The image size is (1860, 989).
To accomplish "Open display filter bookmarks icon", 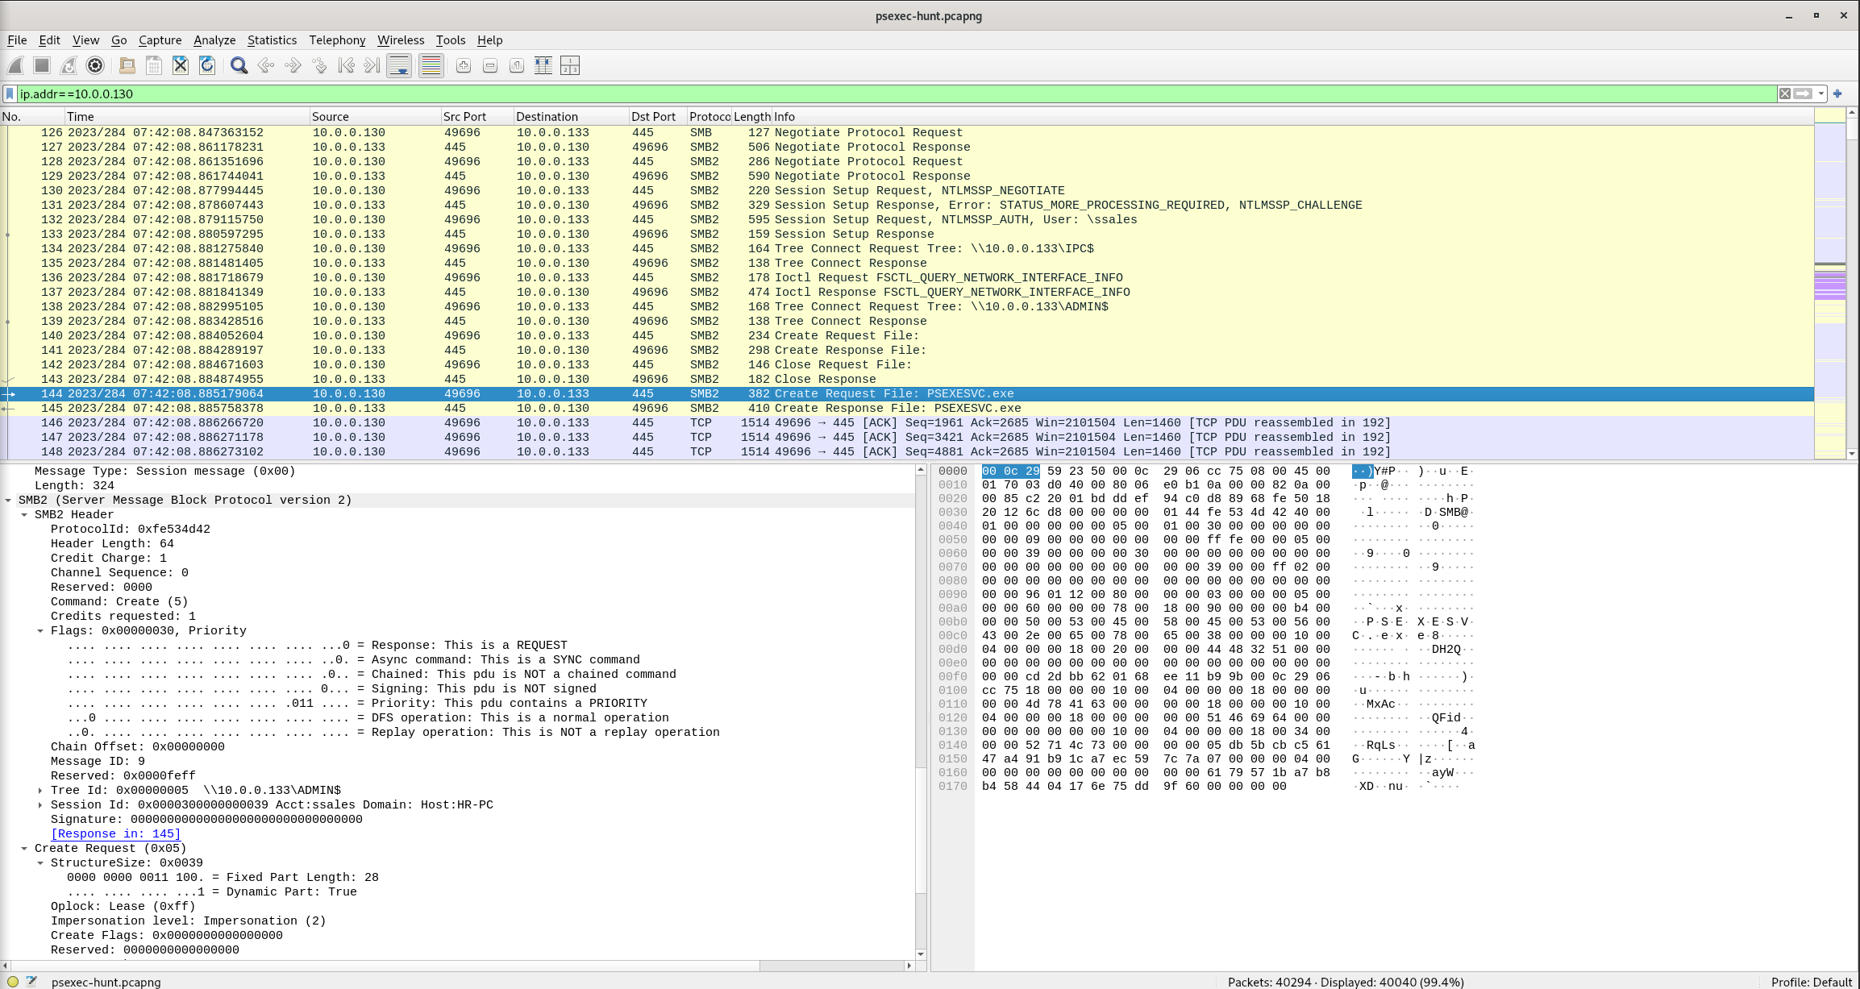I will coord(10,94).
